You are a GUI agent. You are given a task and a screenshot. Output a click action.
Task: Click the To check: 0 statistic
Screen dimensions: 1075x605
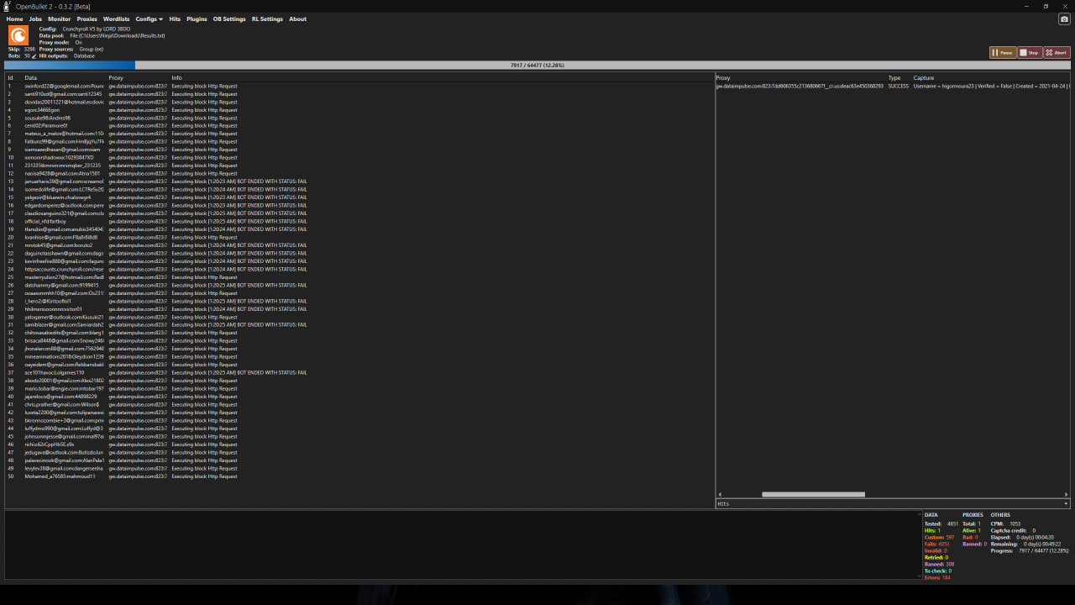[x=937, y=571]
